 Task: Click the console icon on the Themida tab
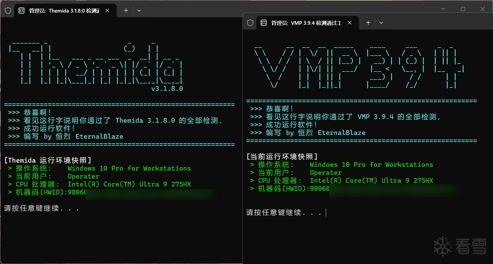[22, 11]
